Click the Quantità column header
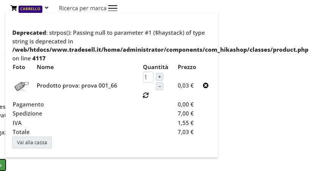The width and height of the screenshot is (309, 171). click(x=155, y=67)
